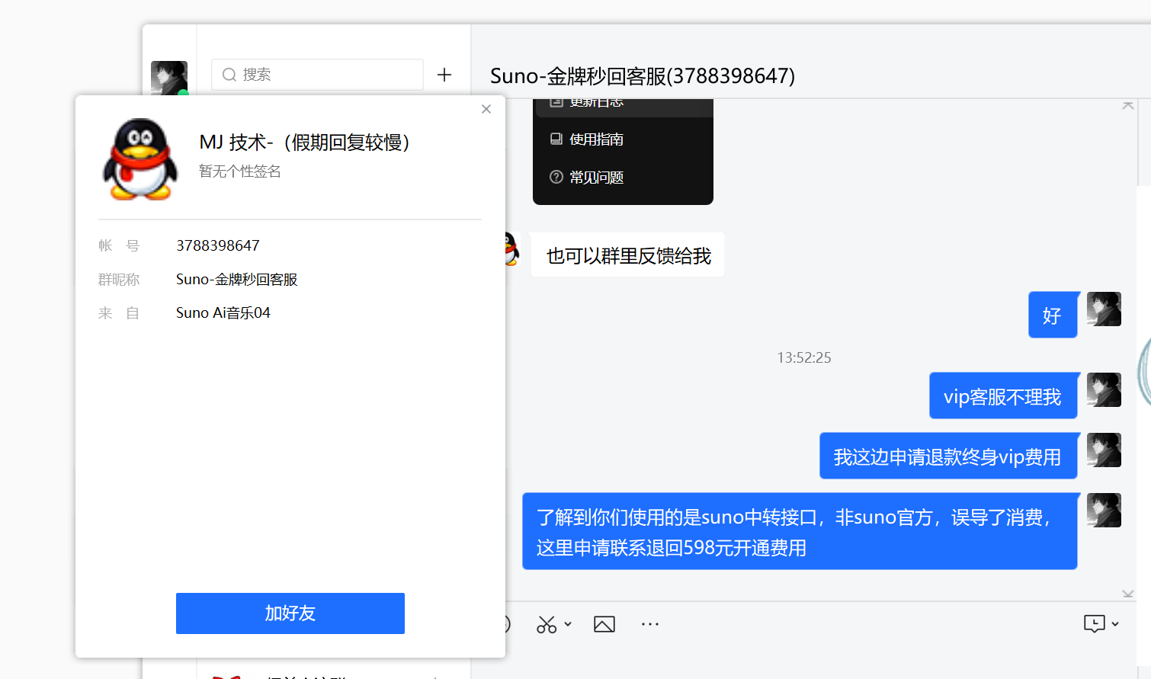Screen dimensions: 1151x679
Task: Click the 群昵称 label in the profile card
Action: tap(119, 279)
